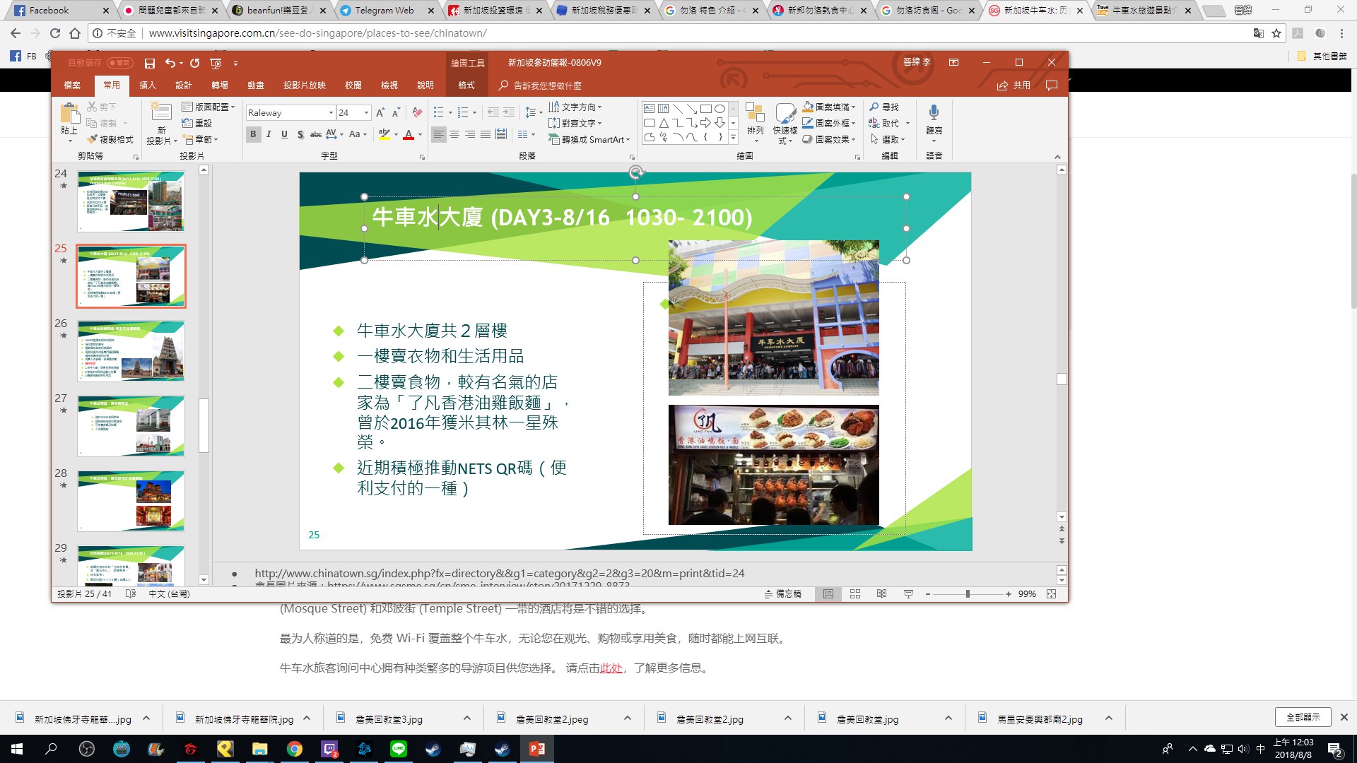Click the Share (共用) button
The image size is (1357, 763).
tap(1014, 85)
